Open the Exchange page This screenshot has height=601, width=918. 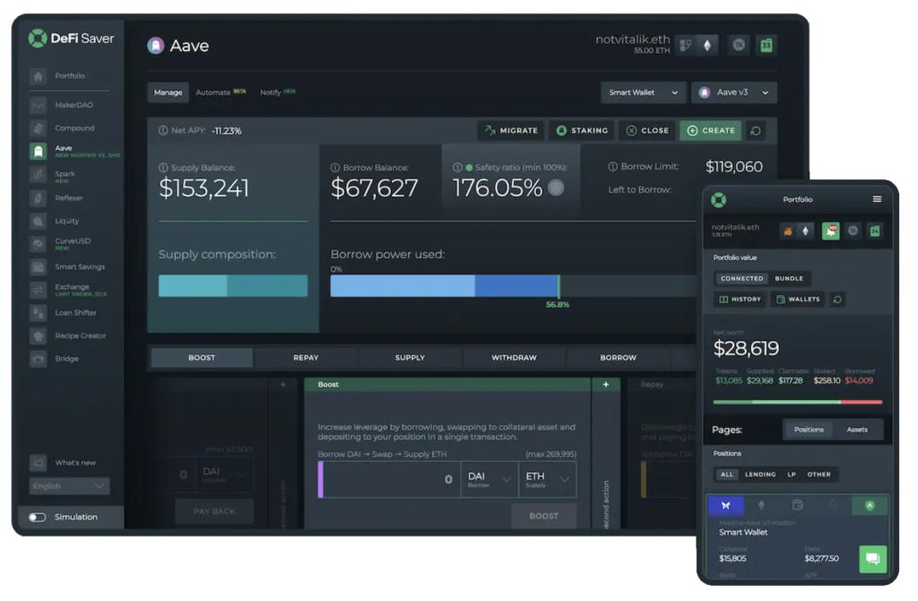pos(68,290)
